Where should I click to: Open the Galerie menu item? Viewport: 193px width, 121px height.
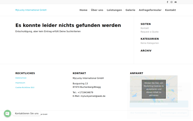click(130, 10)
